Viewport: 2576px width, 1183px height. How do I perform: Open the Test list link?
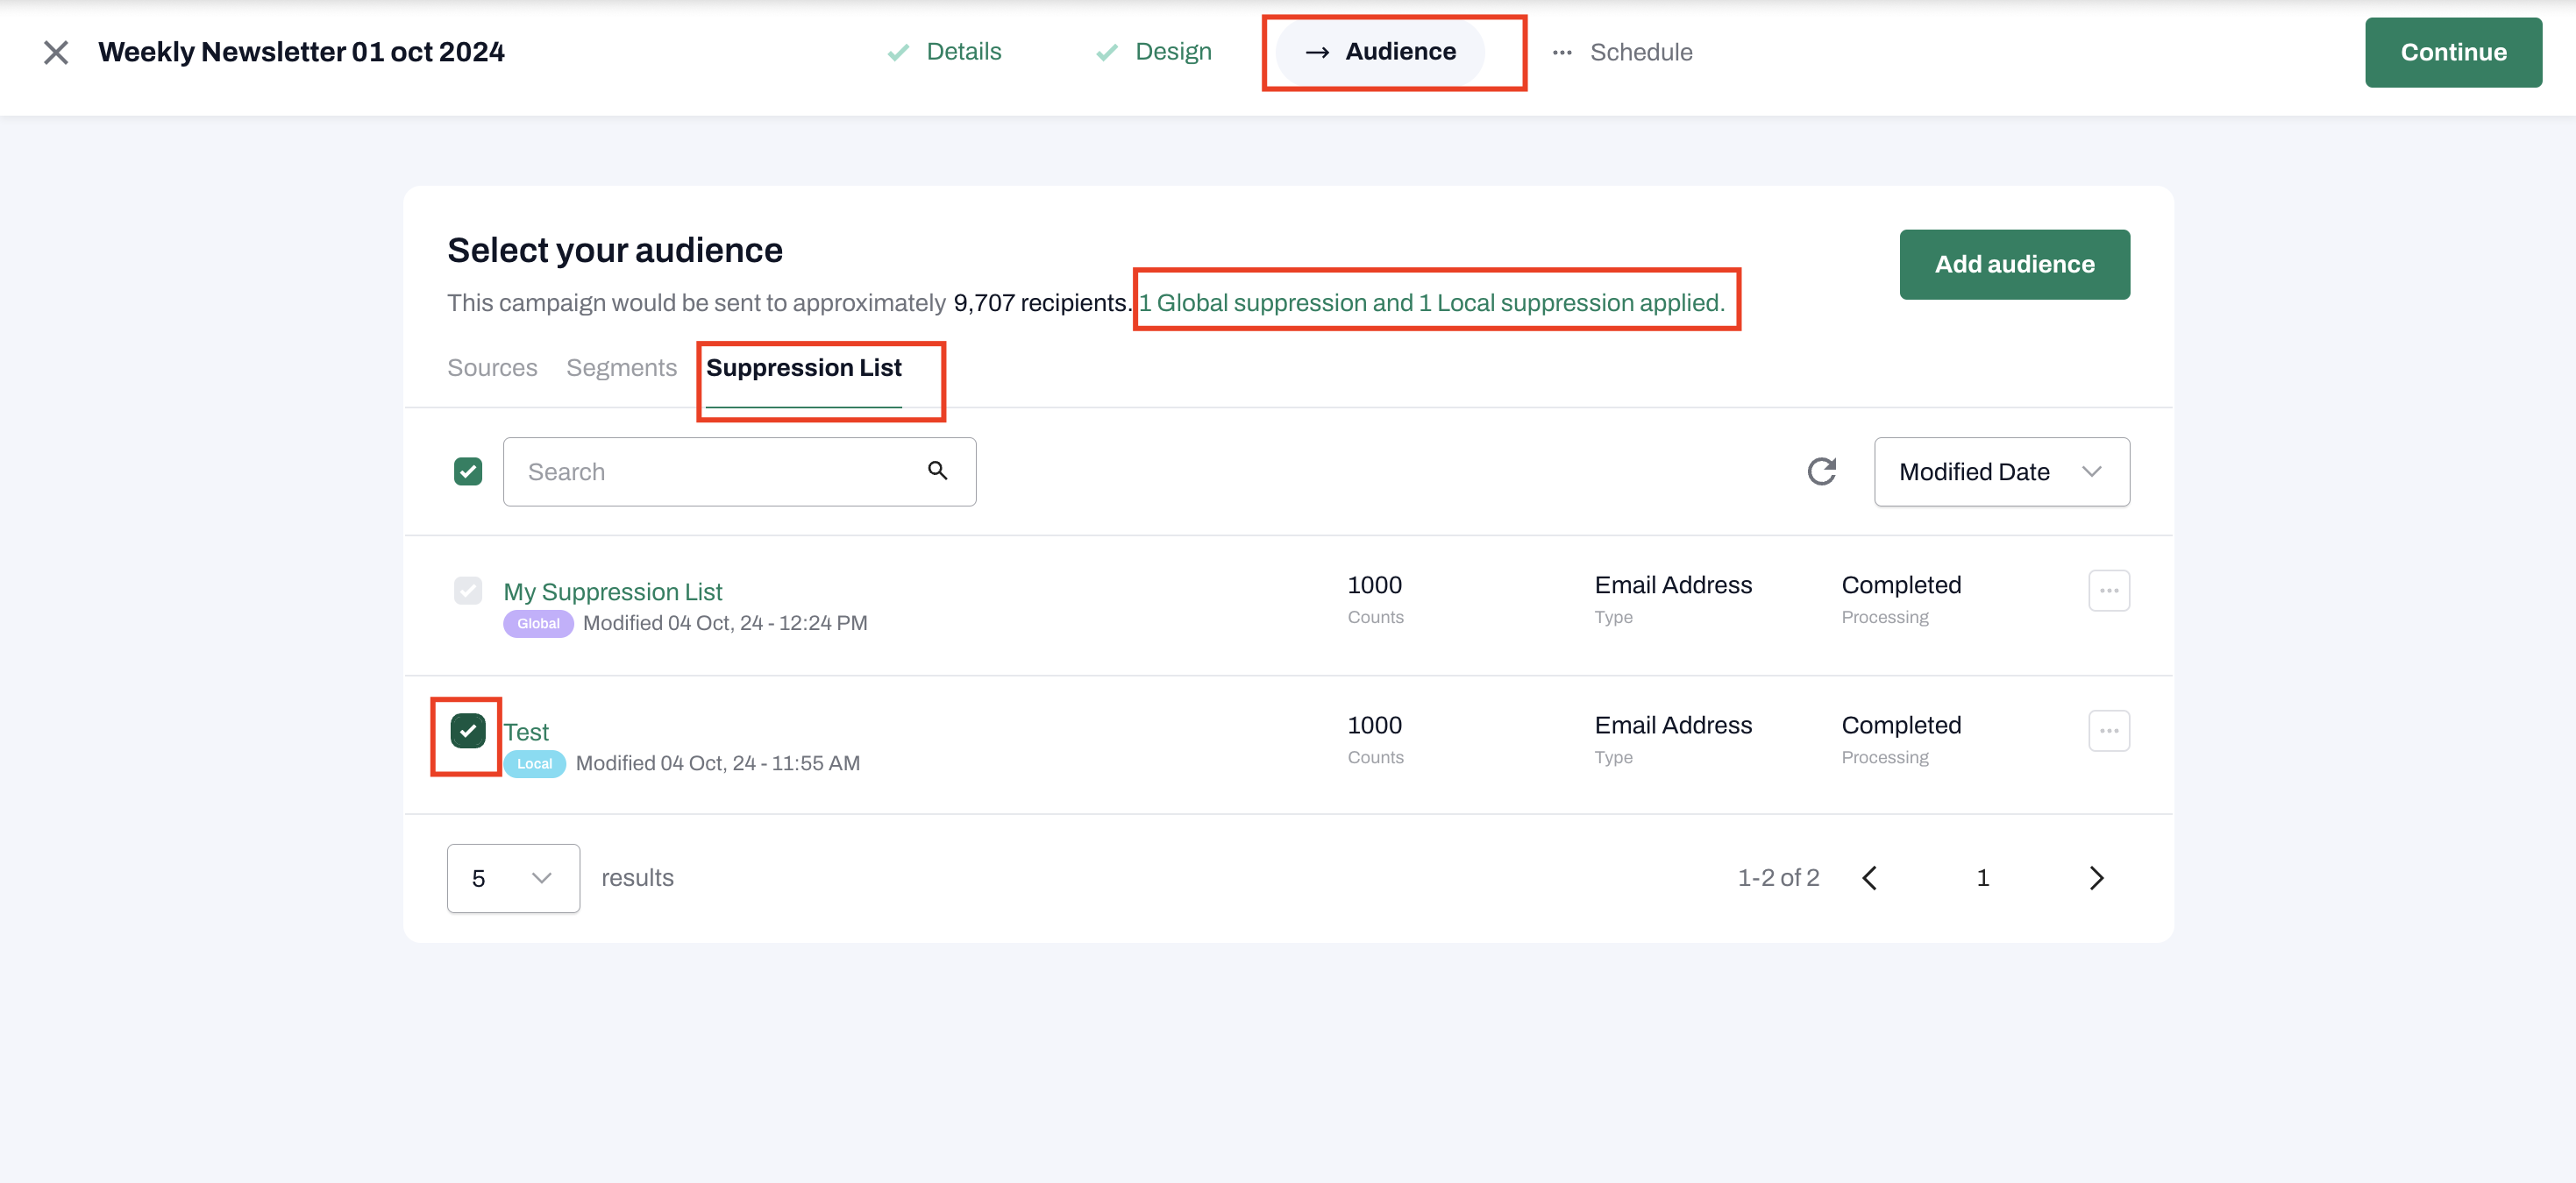pos(526,732)
